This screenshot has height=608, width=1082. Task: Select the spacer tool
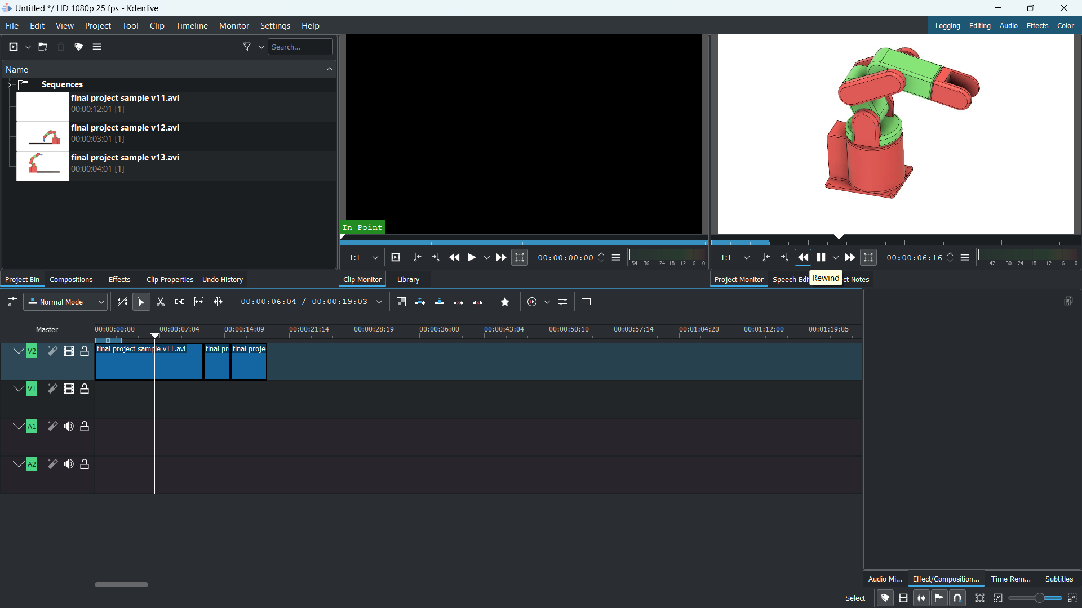click(180, 302)
